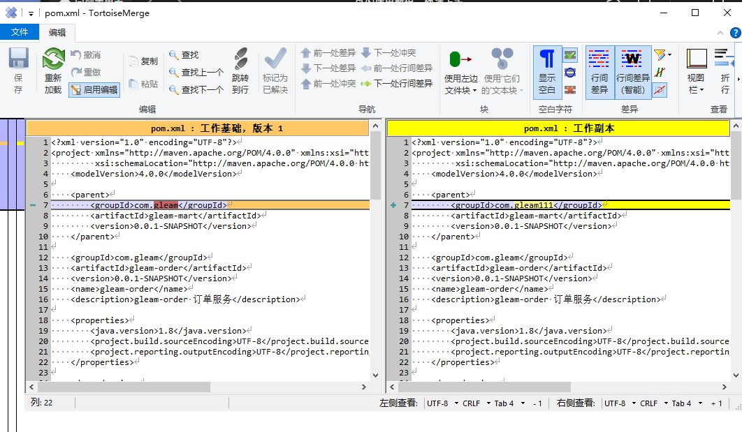The height and width of the screenshot is (432, 742).
Task: Click the 跳转到行 (Go to Line) footprints icon
Action: click(240, 59)
